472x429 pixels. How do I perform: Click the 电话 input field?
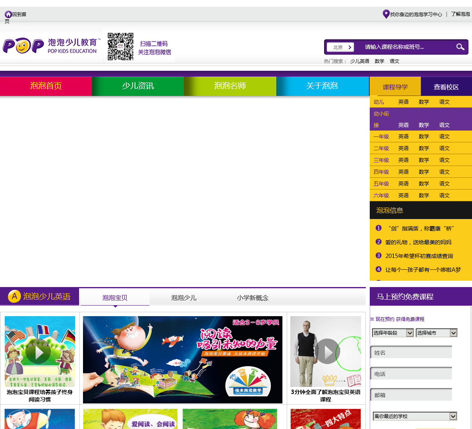[x=411, y=374]
